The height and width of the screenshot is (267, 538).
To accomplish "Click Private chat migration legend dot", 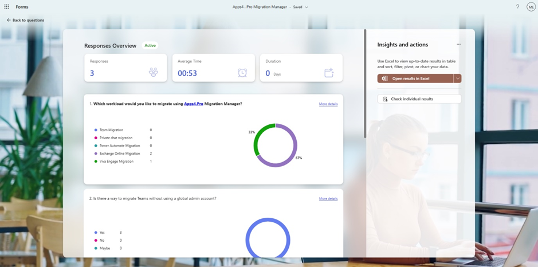I will click(96, 138).
